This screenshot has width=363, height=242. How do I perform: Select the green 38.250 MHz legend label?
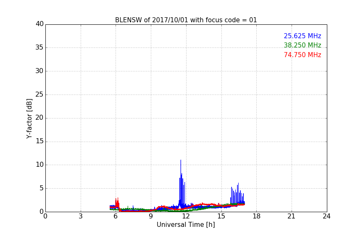(x=302, y=45)
